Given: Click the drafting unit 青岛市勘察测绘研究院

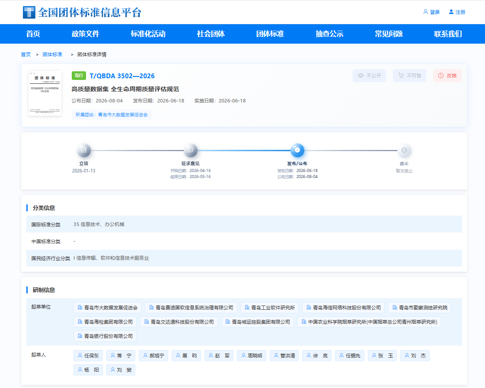Looking at the screenshot, I should coord(420,308).
